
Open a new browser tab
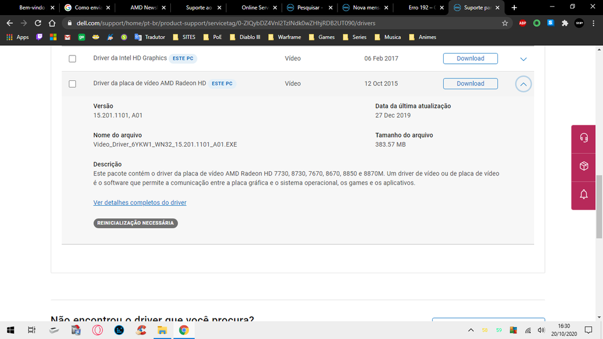(514, 8)
